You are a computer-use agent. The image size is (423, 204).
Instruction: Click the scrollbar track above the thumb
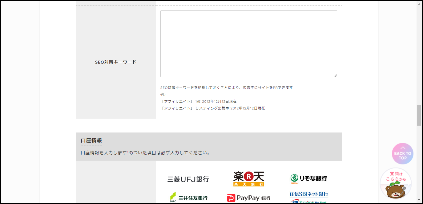(x=419, y=52)
